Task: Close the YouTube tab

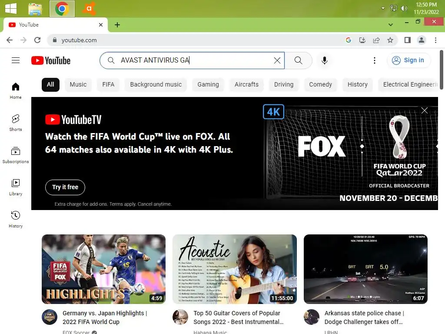Action: point(101,25)
